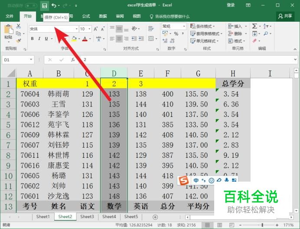This screenshot has width=300, height=229.
Task: Click the Cut scissors icon
Action: (19, 26)
